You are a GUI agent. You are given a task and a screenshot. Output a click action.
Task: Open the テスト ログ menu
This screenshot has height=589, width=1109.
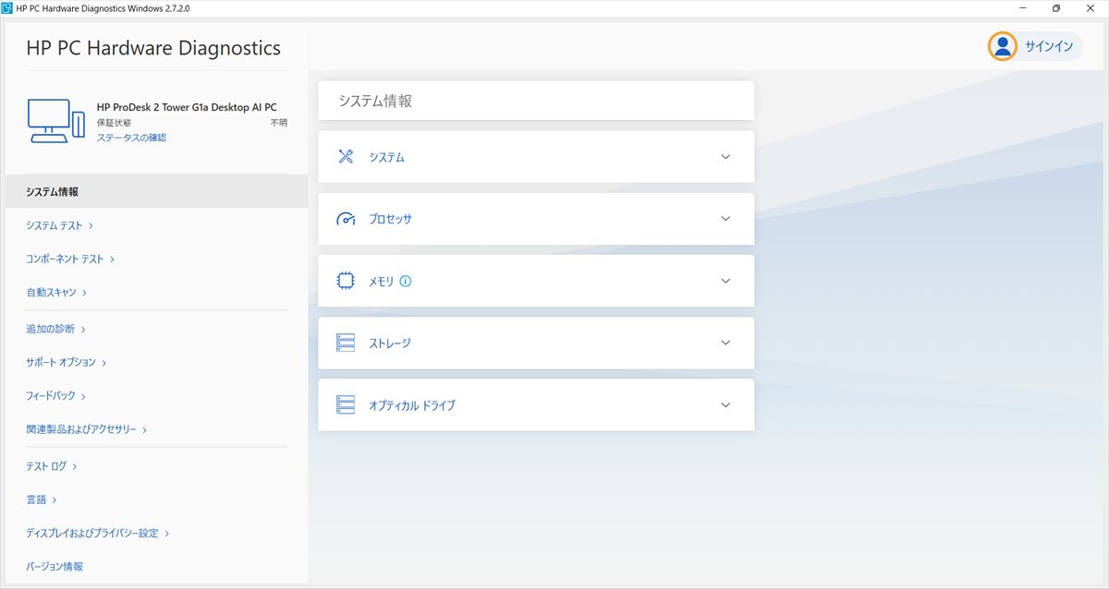click(x=52, y=466)
